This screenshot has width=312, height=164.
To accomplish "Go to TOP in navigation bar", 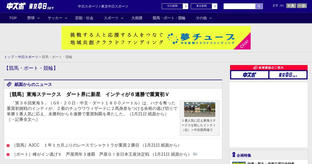I will pyautogui.click(x=13, y=18).
